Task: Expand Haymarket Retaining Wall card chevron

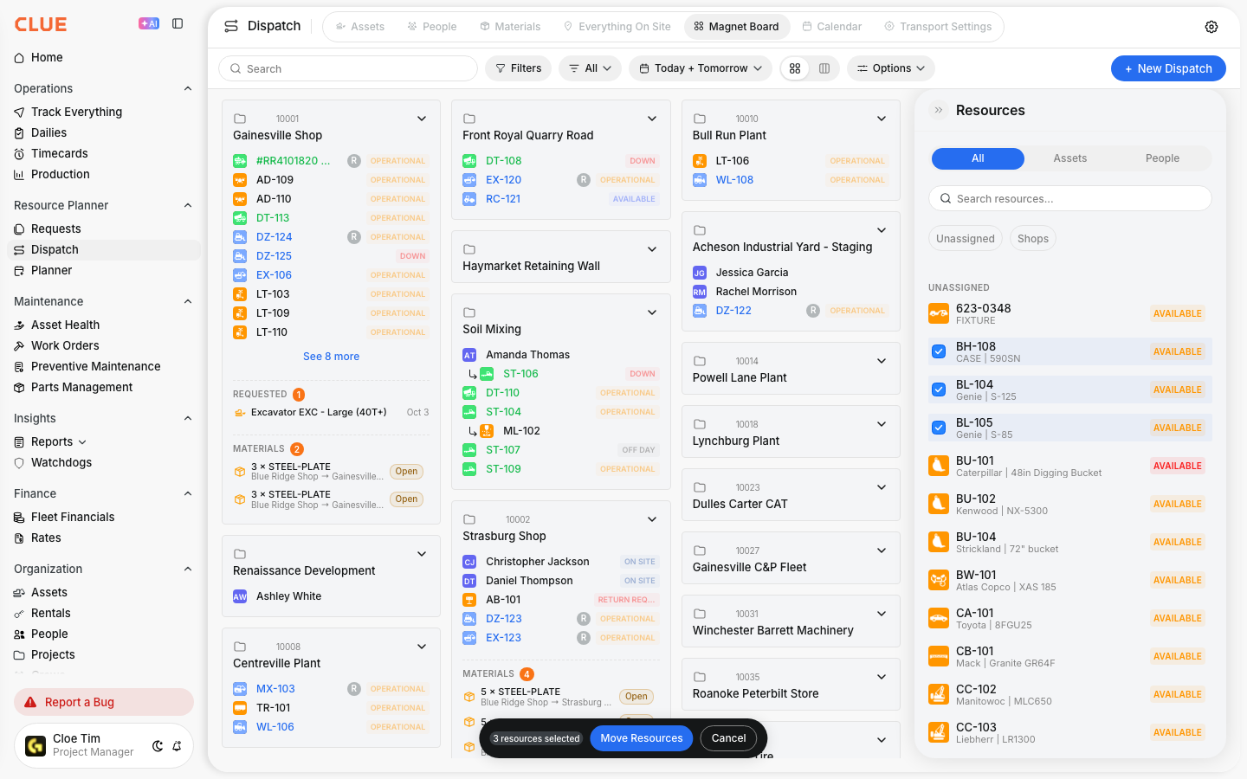Action: pyautogui.click(x=652, y=249)
